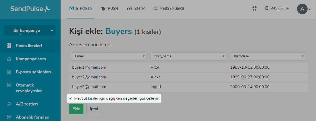
Task: Open the birthdate column dropdown
Action: click(268, 56)
